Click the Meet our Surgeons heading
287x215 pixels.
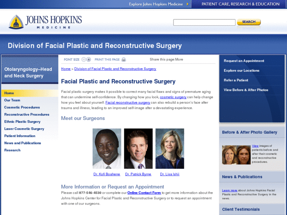[83, 118]
